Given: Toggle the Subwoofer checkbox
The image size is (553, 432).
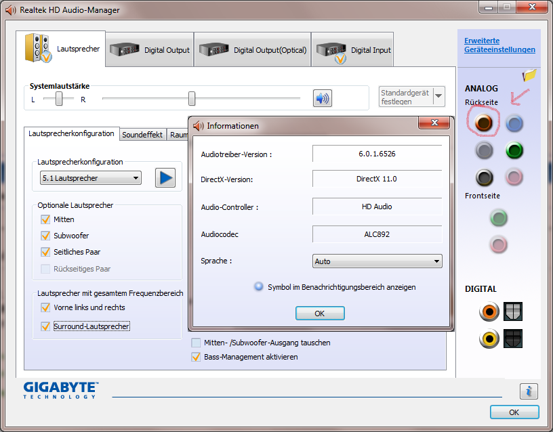Looking at the screenshot, I should point(45,236).
